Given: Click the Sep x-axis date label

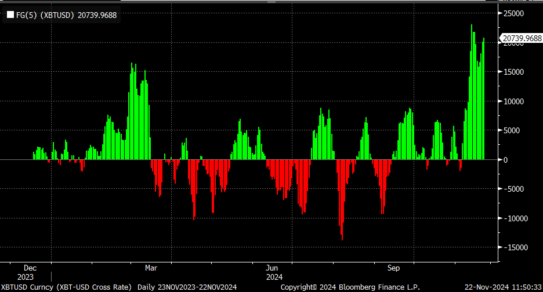Looking at the screenshot, I should [393, 268].
